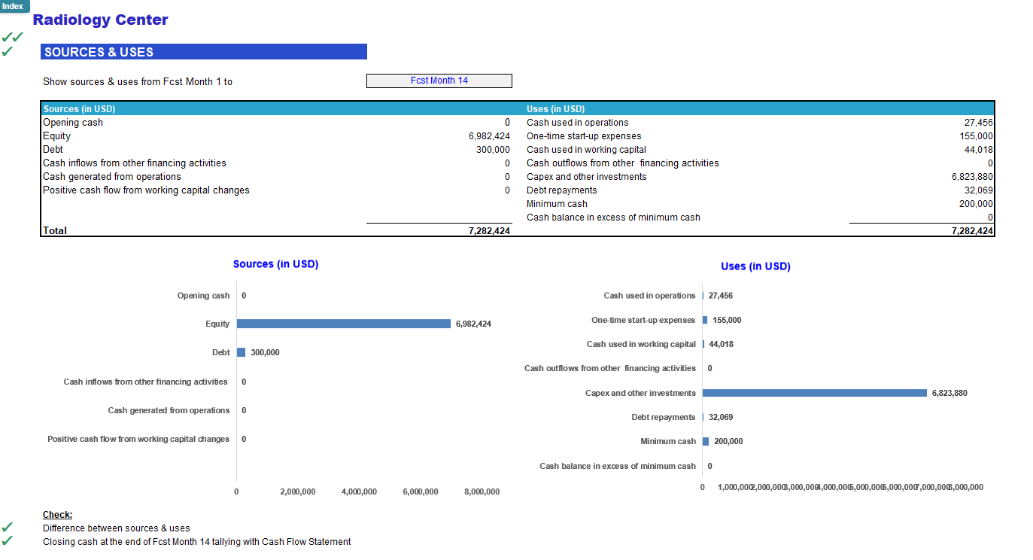
Task: Click the One-time start-up expenses chart bar
Action: 705,320
